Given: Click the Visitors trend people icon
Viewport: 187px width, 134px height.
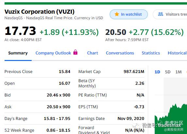Looking at the screenshot, I should coord(161,14).
